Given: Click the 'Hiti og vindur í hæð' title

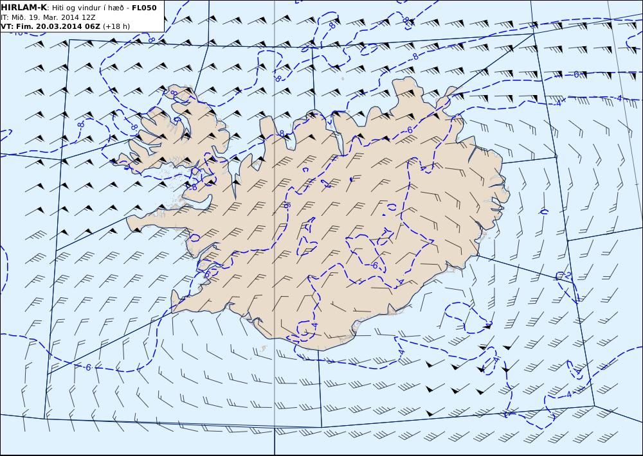Looking at the screenshot, I should tap(87, 8).
